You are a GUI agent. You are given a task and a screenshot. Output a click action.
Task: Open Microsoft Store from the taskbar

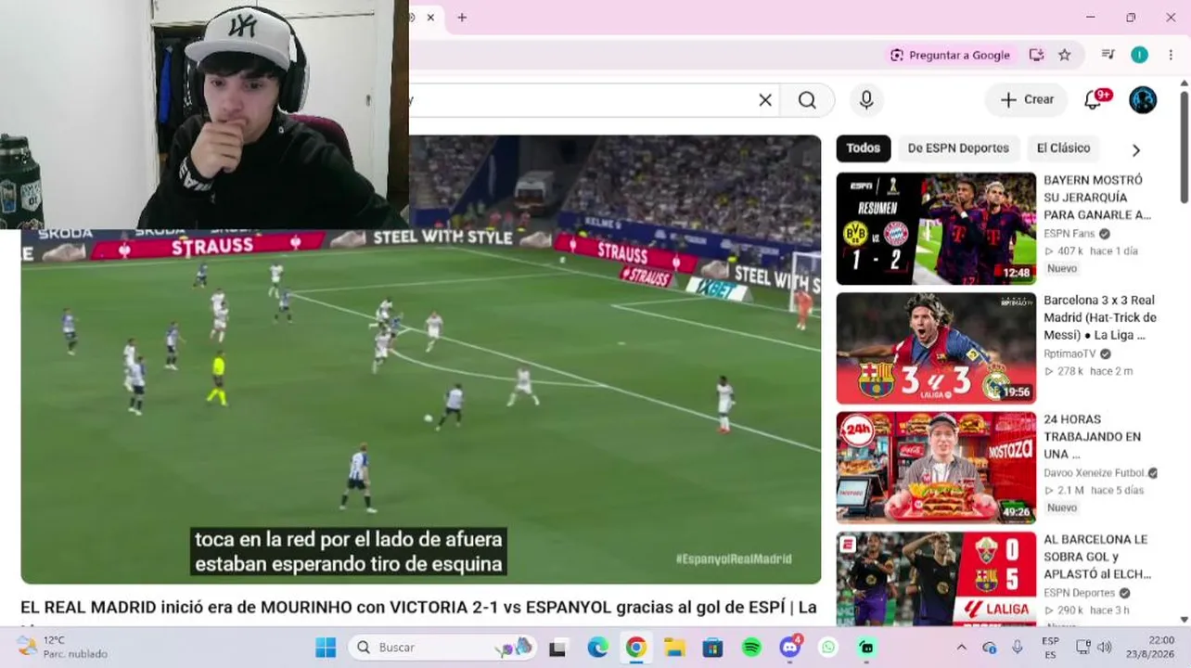pos(712,648)
